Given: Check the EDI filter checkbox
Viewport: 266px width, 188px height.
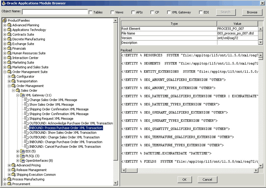Looking at the screenshot, I should point(201,12).
